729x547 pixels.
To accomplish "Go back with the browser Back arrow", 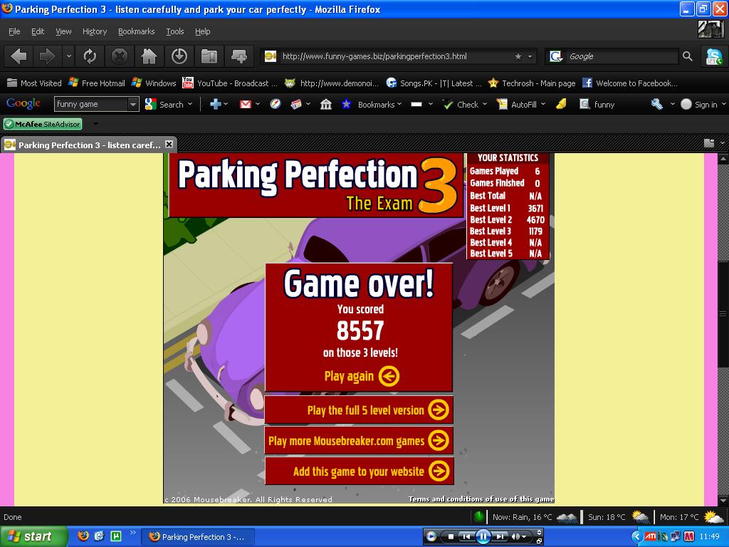I will pyautogui.click(x=19, y=57).
